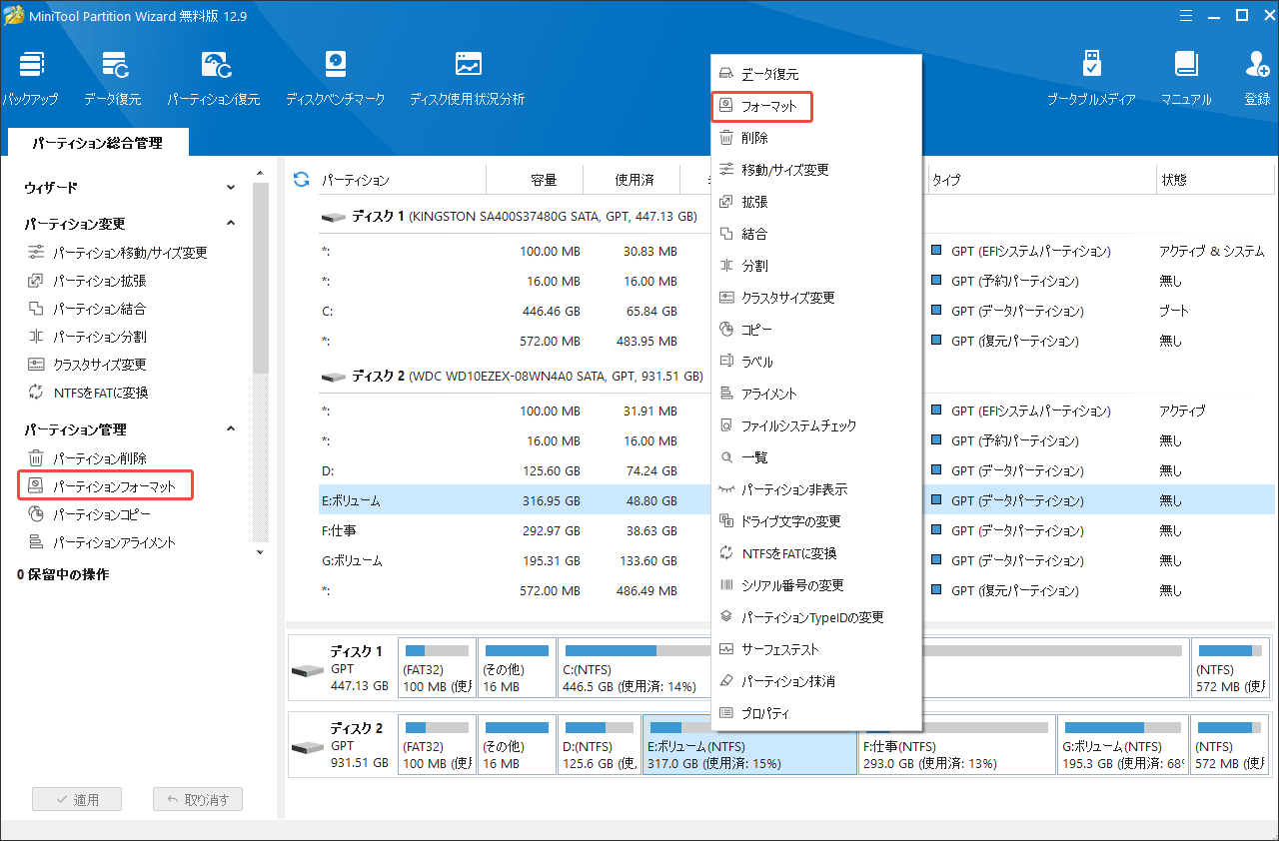The width and height of the screenshot is (1279, 841).
Task: Choose クラスタサイズ変更 from the context menu
Action: tap(815, 298)
